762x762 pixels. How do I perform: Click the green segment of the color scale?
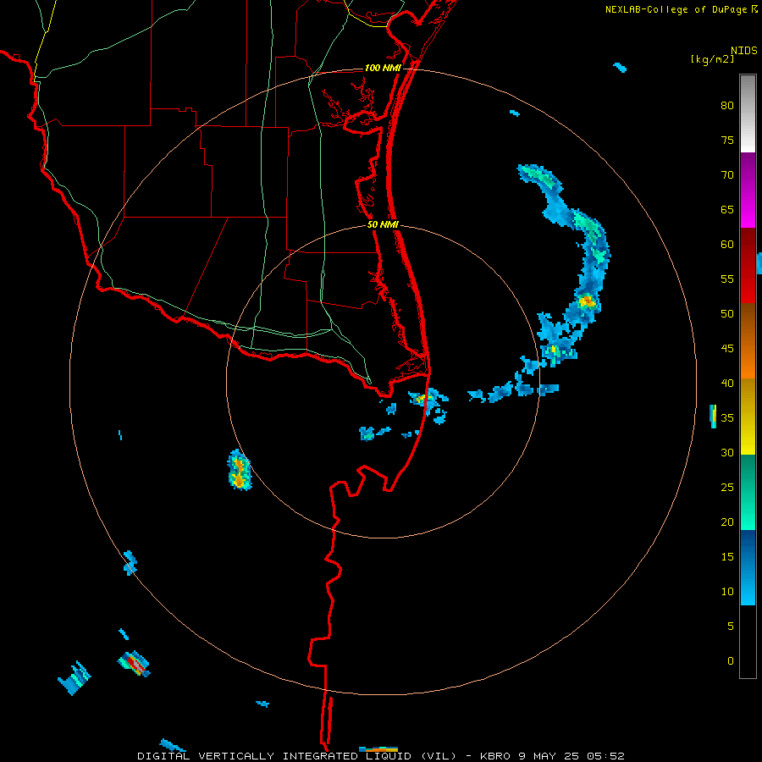(748, 492)
